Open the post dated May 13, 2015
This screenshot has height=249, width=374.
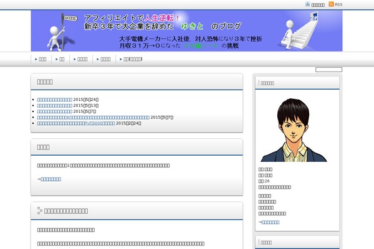[x=54, y=105]
